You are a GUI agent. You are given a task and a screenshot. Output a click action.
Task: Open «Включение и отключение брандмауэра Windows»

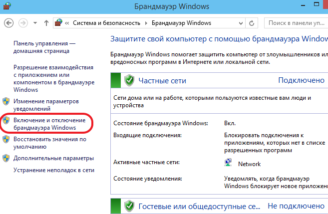coord(49,124)
